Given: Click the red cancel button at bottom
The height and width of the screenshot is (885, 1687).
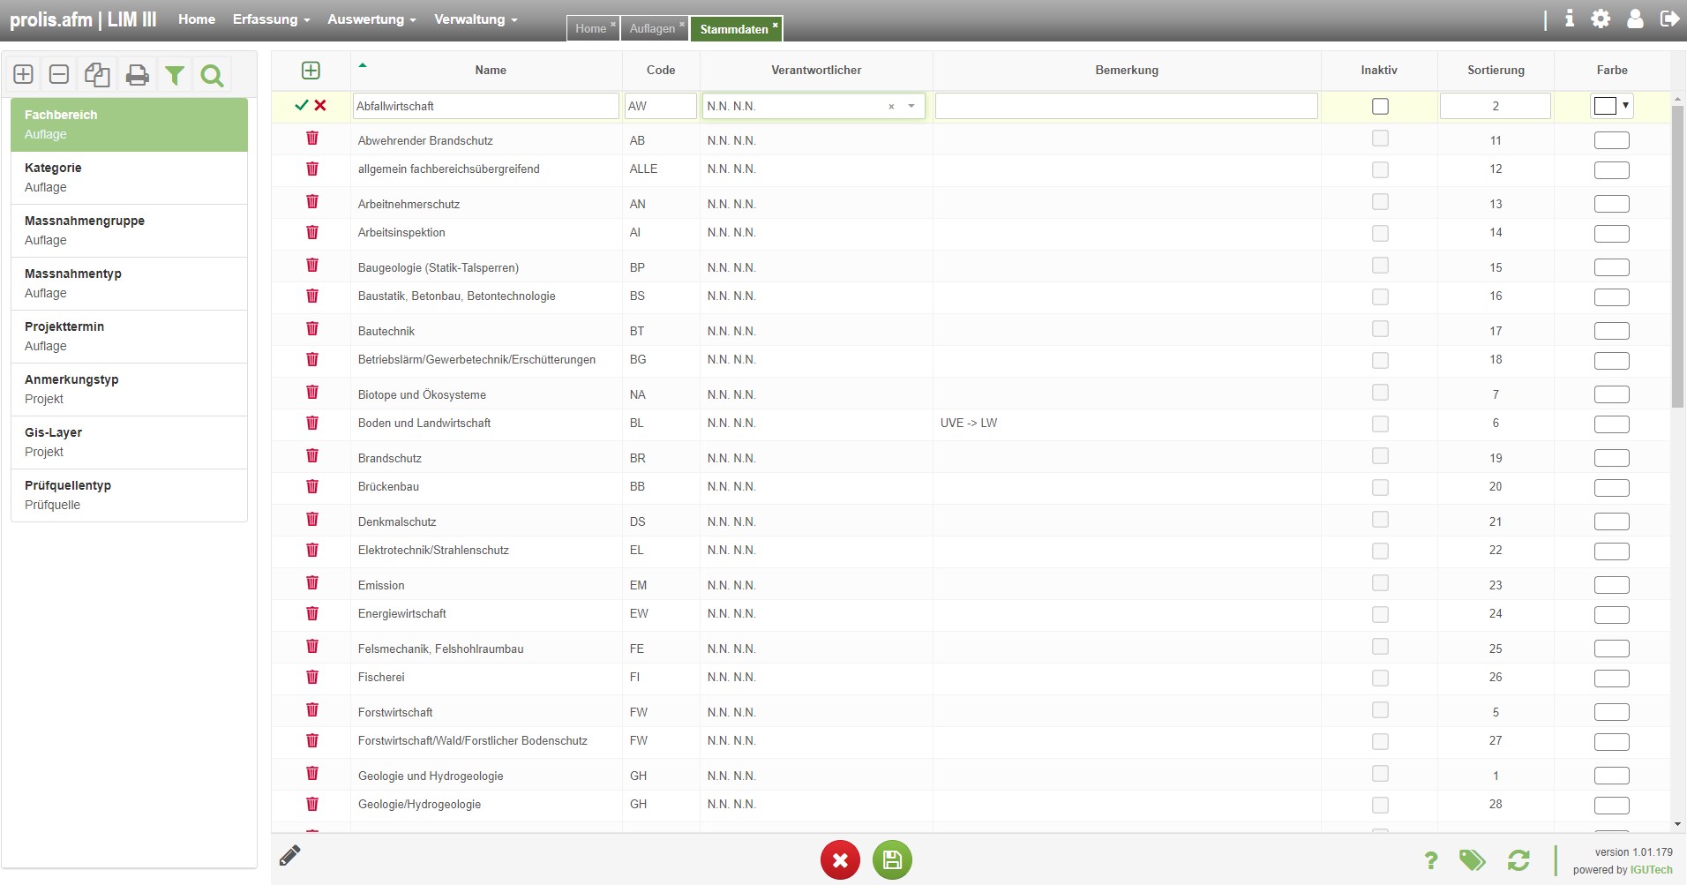Looking at the screenshot, I should click(x=840, y=859).
